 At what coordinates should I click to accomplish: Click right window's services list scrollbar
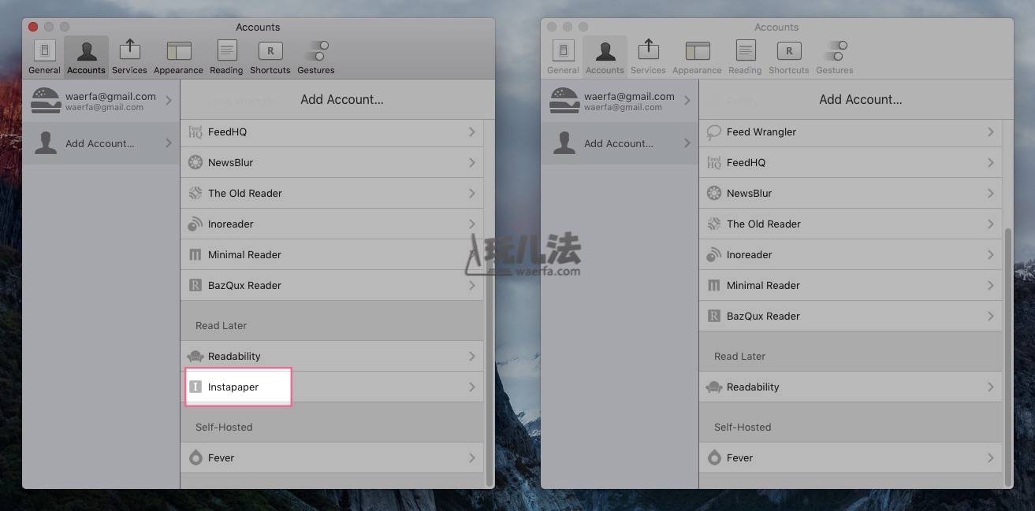(x=1007, y=356)
